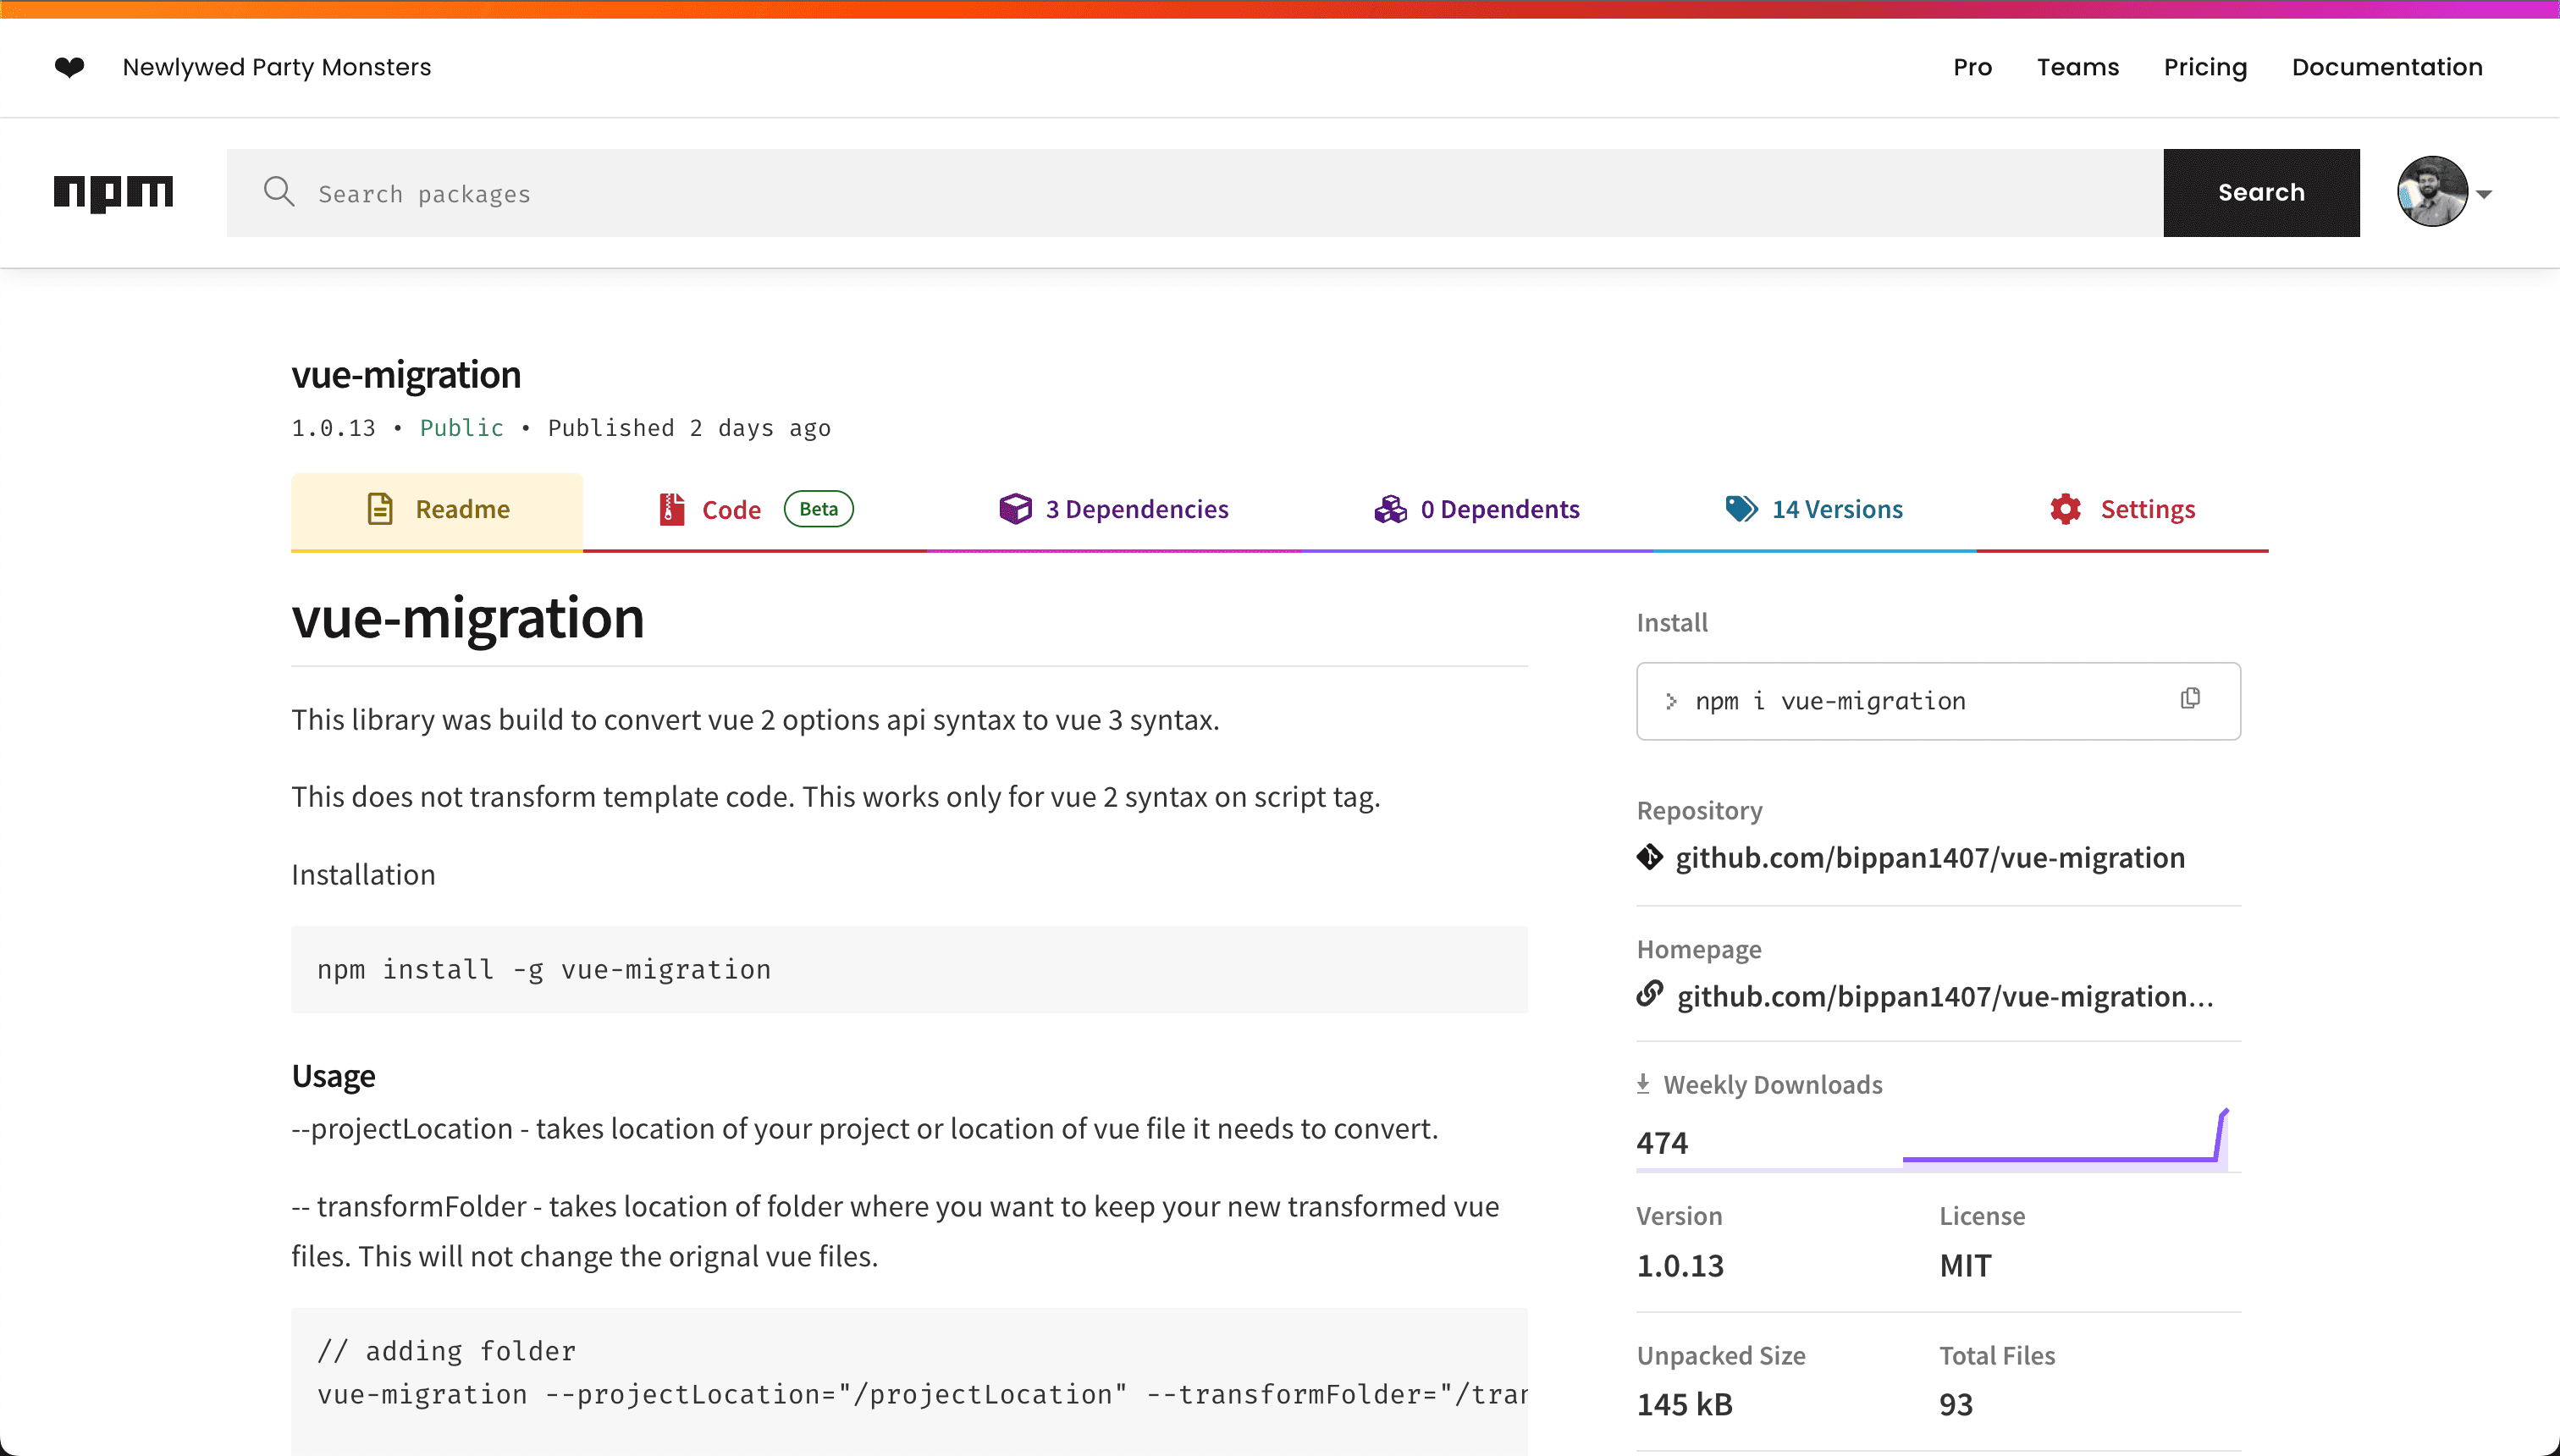
Task: Click 'Published 2 days ago' text
Action: click(x=689, y=428)
